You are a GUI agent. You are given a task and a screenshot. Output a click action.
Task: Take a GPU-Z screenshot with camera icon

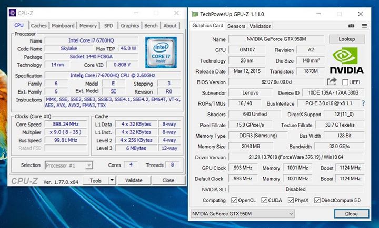352,26
